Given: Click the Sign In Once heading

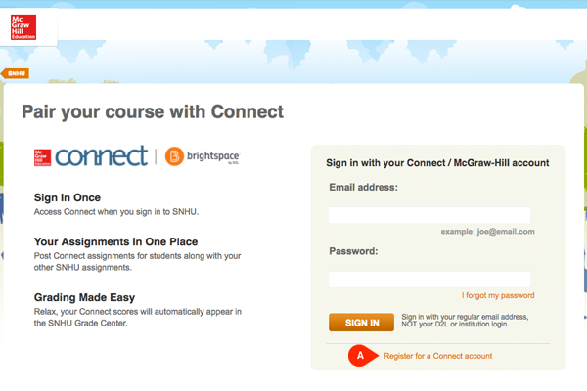Looking at the screenshot, I should (68, 197).
